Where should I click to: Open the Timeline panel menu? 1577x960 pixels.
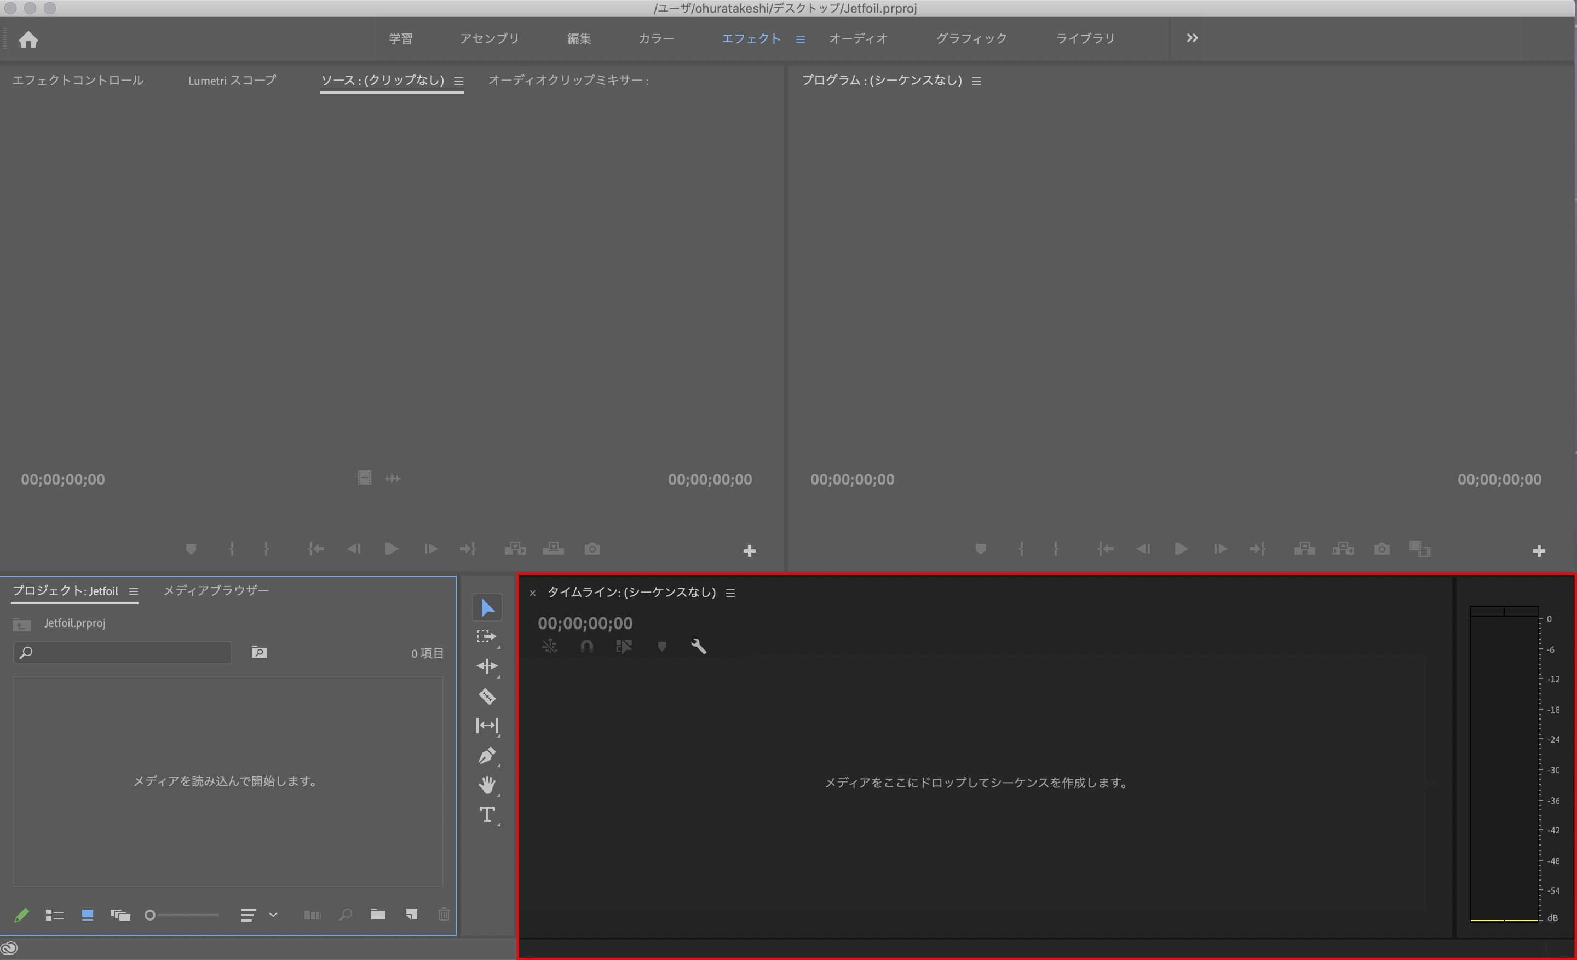[x=730, y=593]
